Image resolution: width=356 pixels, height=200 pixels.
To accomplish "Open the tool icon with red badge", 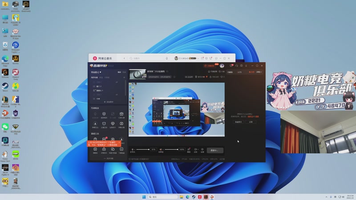I will [x=104, y=139].
